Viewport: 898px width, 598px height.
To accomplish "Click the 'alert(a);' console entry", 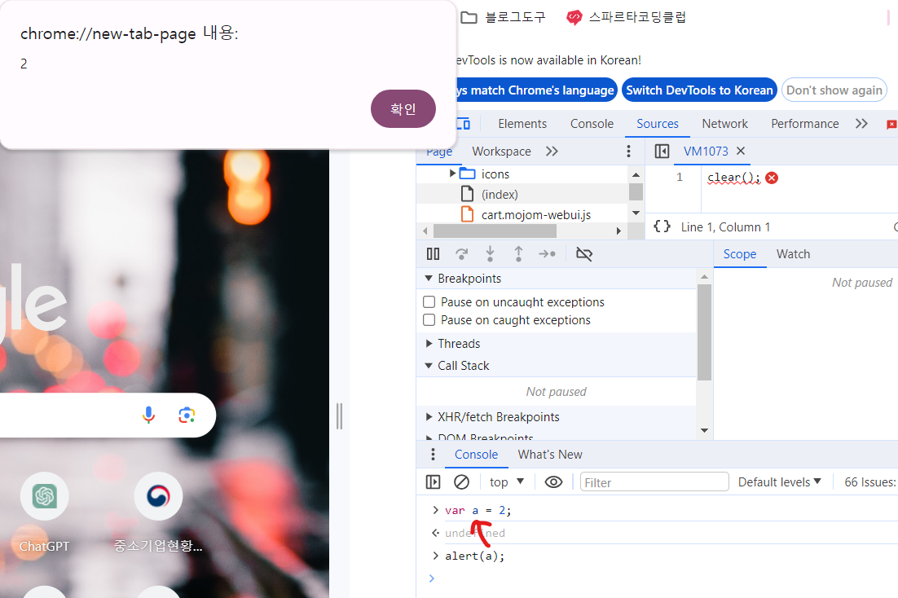I will (x=475, y=556).
